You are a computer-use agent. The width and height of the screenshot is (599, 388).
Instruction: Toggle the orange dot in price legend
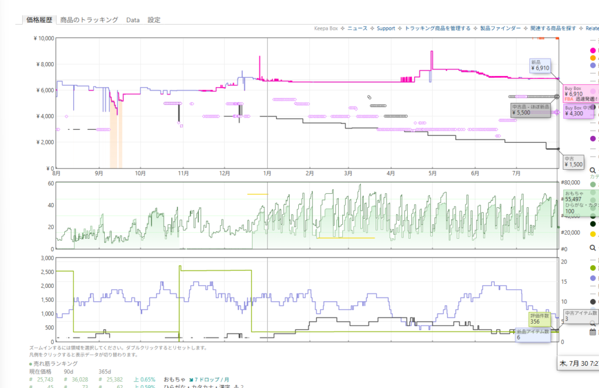click(593, 58)
